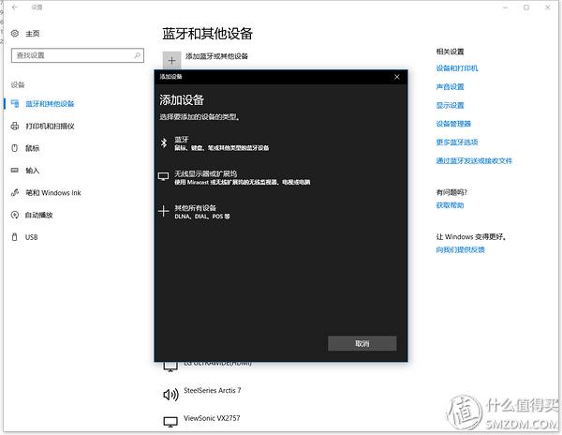Viewport: 562px width, 435px height.
Task: Minimize the Settings window
Action: point(505,7)
